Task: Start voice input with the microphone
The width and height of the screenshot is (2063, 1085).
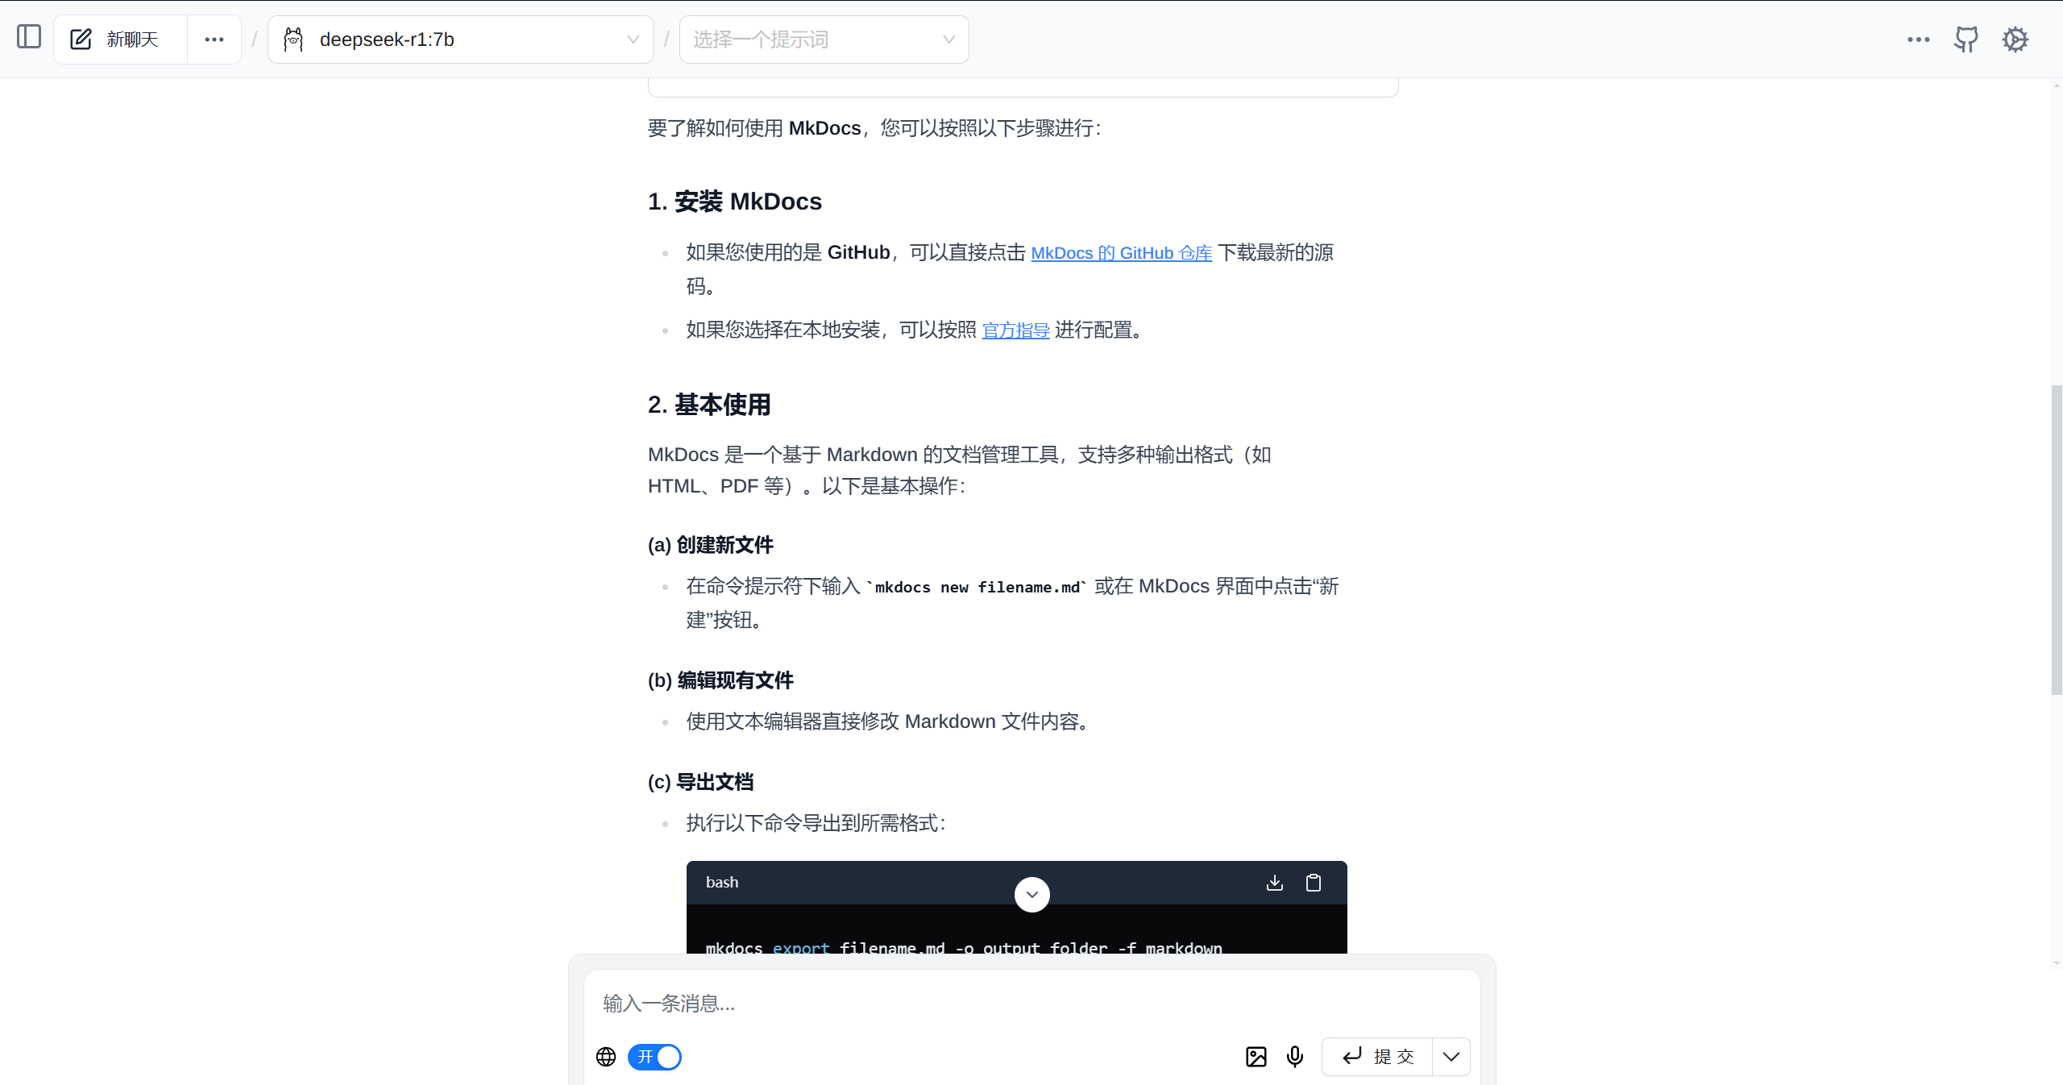Action: 1295,1057
